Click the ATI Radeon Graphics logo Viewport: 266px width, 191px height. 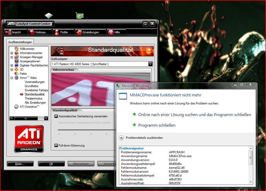coord(29,139)
